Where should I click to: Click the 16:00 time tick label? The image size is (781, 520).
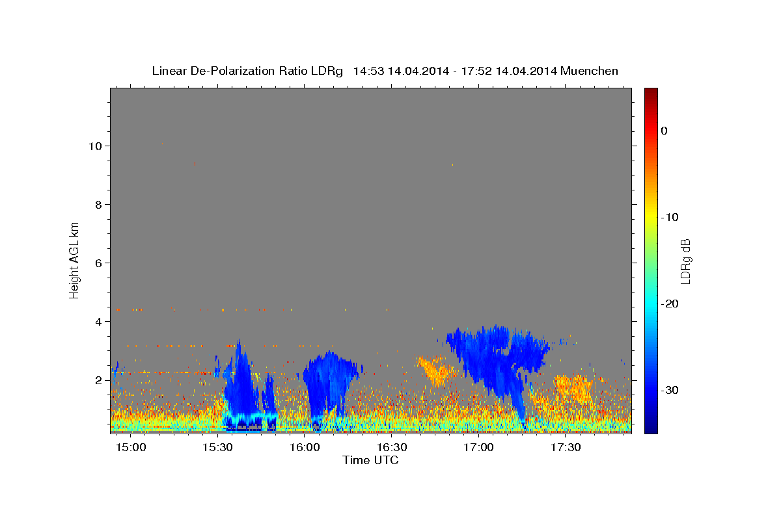[x=305, y=448]
